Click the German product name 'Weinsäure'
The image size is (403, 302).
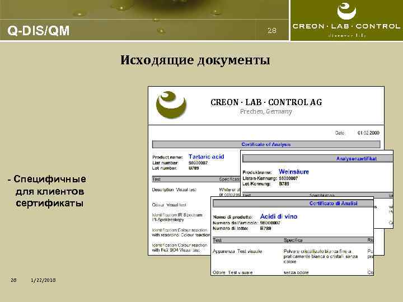(294, 172)
